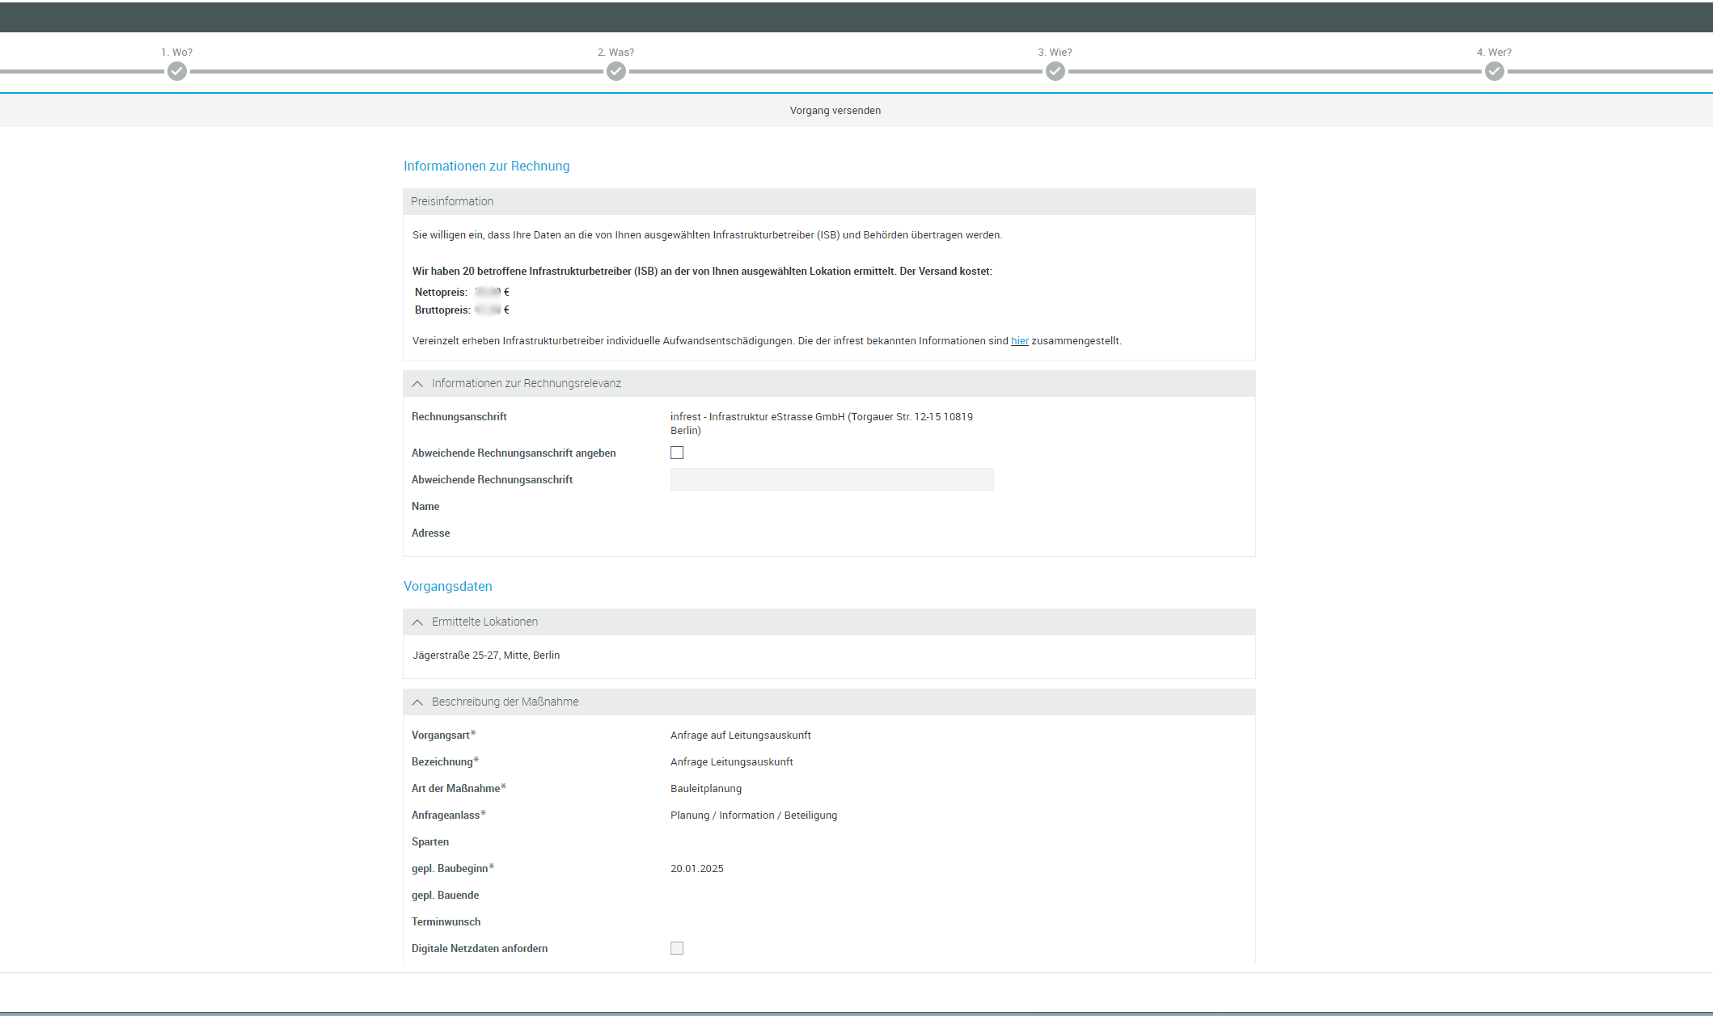Click the Preisinformation panel header
The height and width of the screenshot is (1016, 1713).
pyautogui.click(x=452, y=201)
